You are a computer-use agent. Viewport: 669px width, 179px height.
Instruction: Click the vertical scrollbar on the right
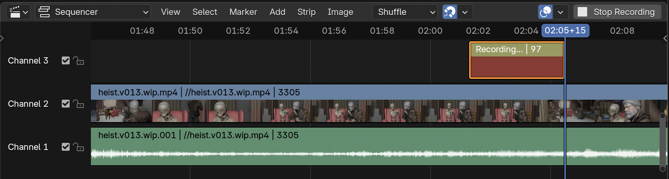click(x=663, y=142)
